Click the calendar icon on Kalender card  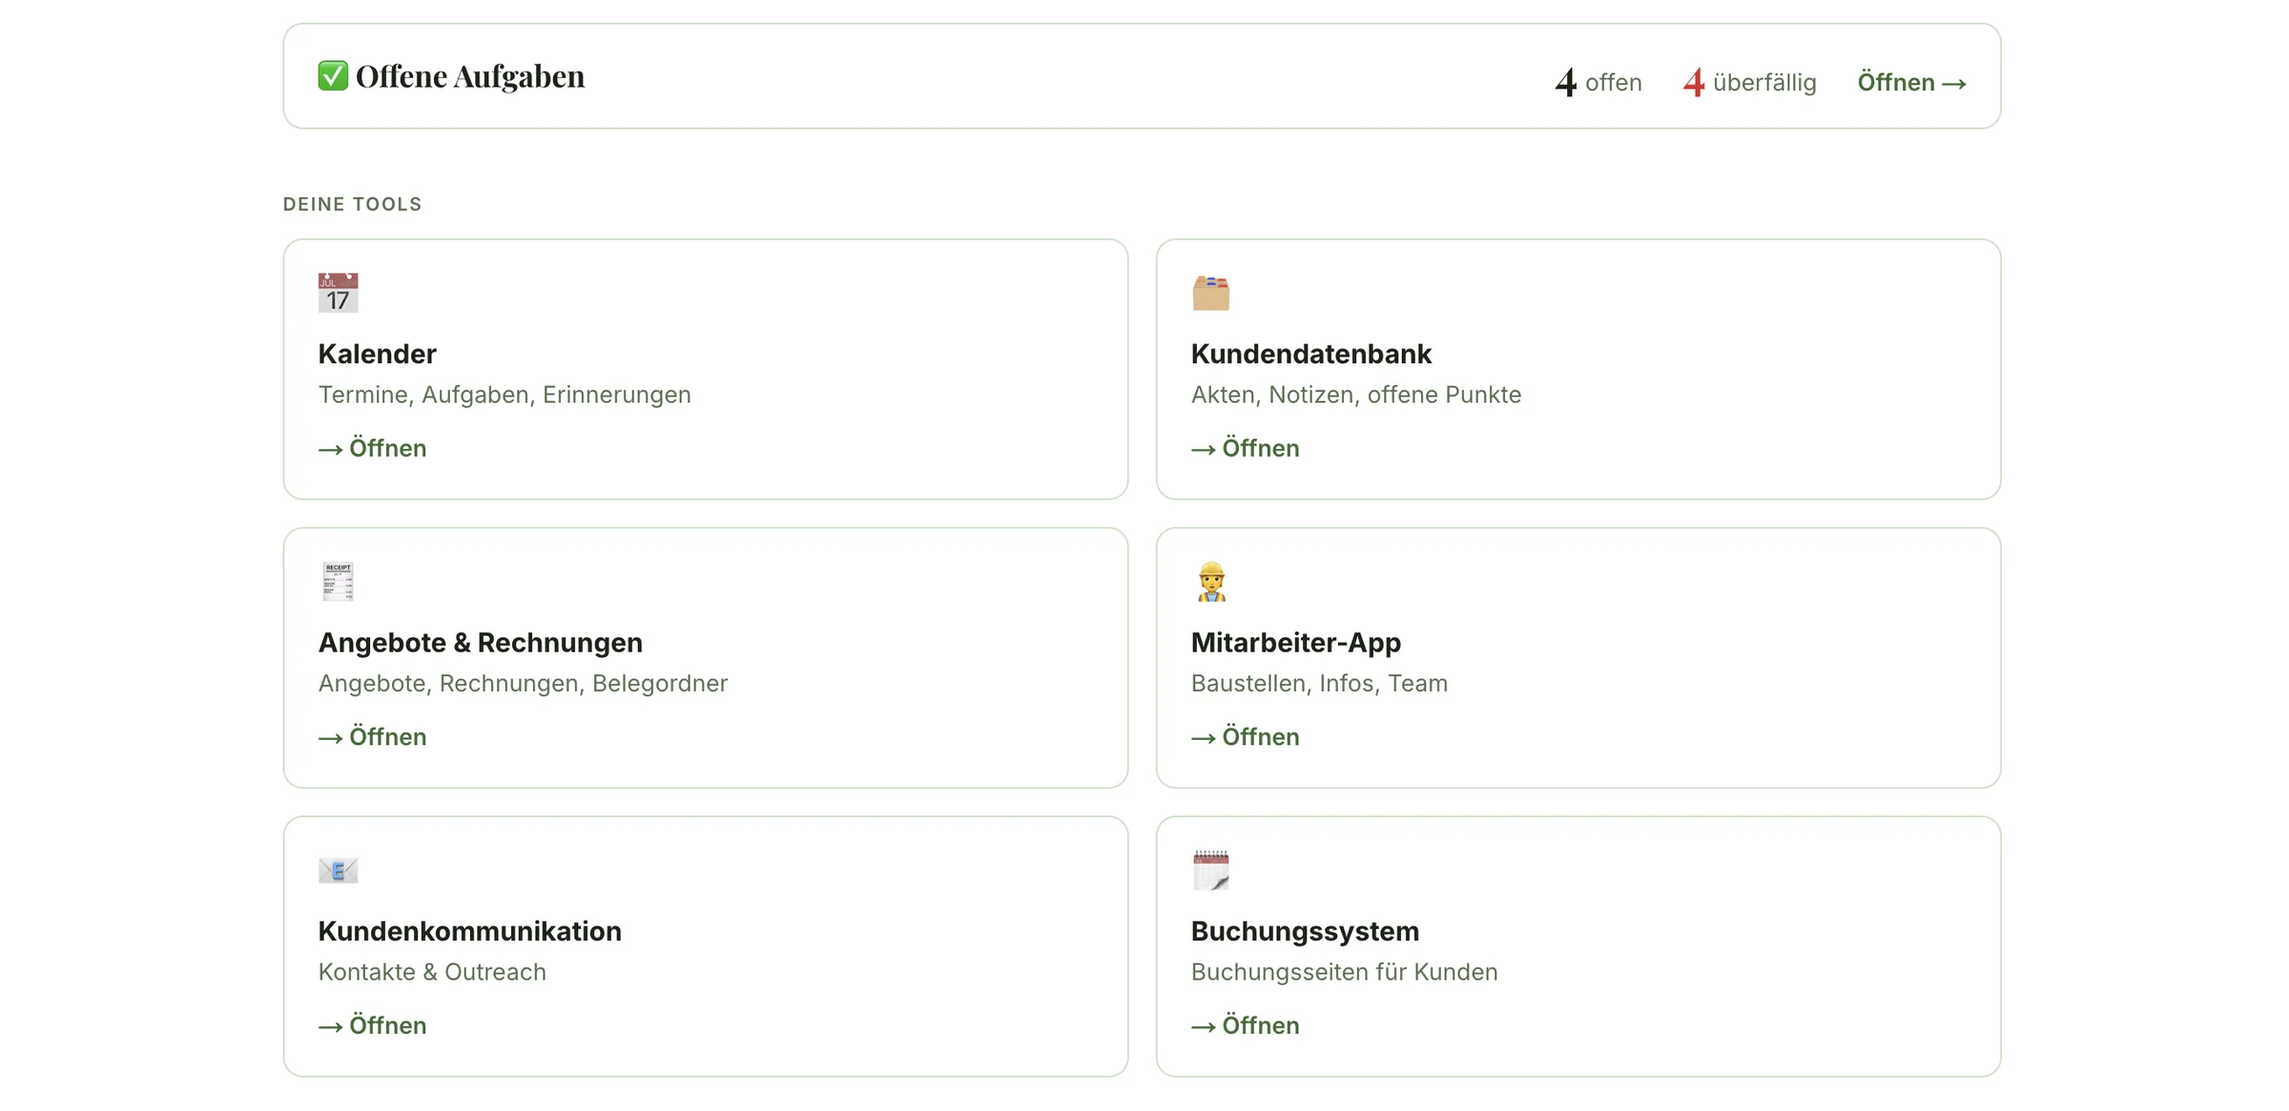(x=338, y=293)
